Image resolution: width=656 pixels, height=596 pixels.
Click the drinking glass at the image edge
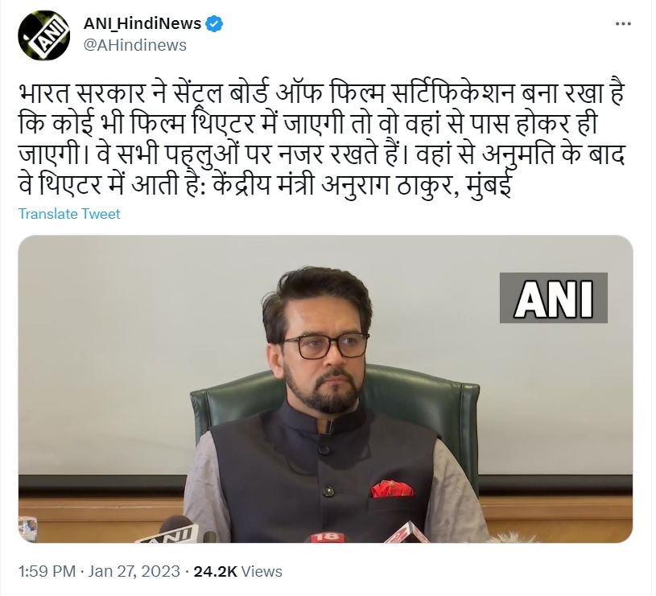pyautogui.click(x=27, y=529)
